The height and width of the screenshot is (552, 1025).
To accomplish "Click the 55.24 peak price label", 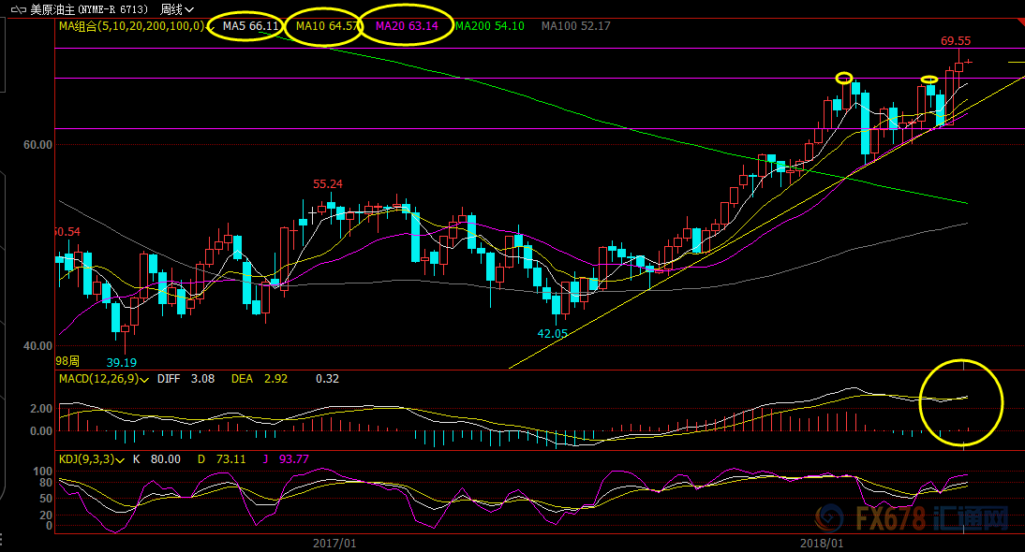I will pyautogui.click(x=327, y=184).
